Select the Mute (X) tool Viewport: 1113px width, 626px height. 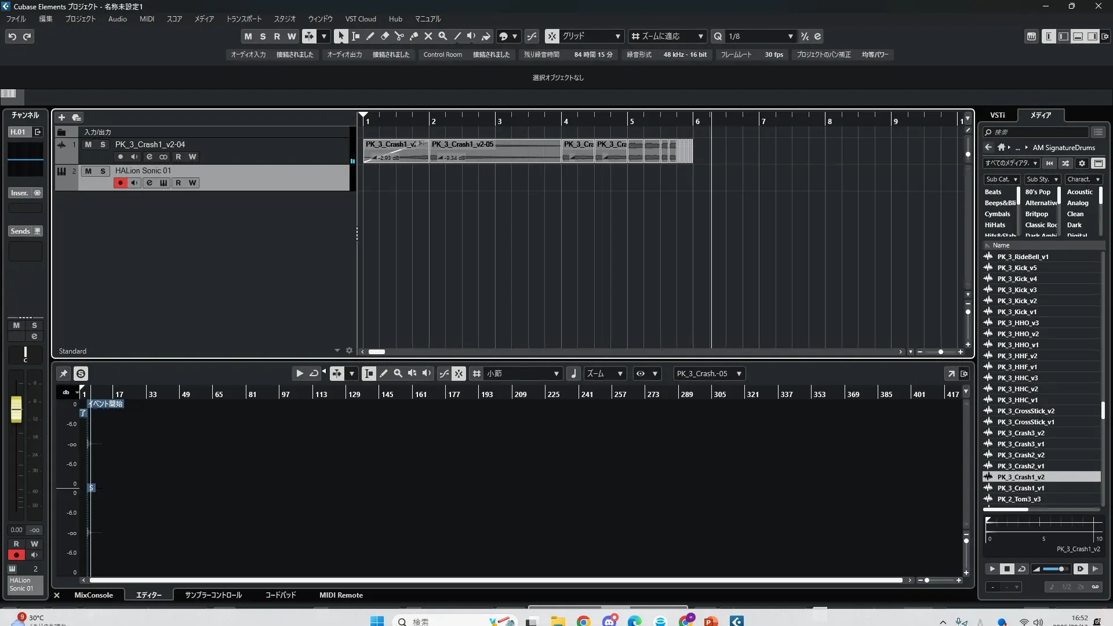[428, 36]
